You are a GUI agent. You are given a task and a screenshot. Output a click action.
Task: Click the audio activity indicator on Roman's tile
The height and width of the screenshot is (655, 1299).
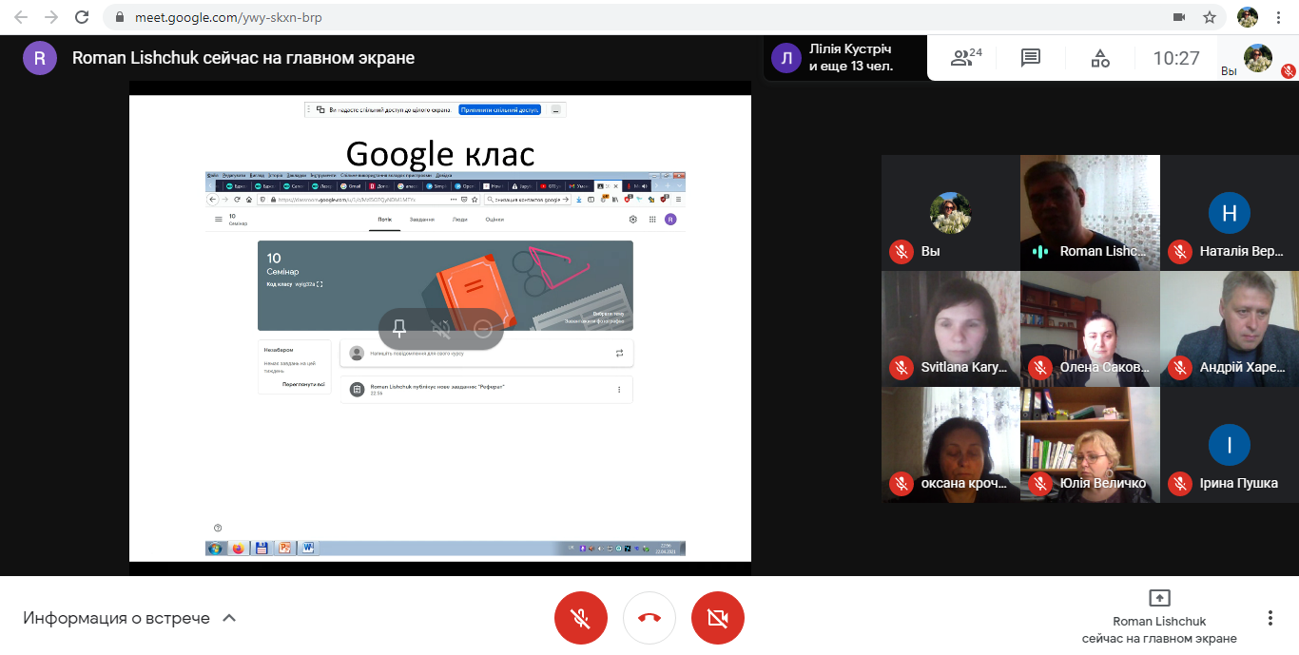pyautogui.click(x=1040, y=252)
